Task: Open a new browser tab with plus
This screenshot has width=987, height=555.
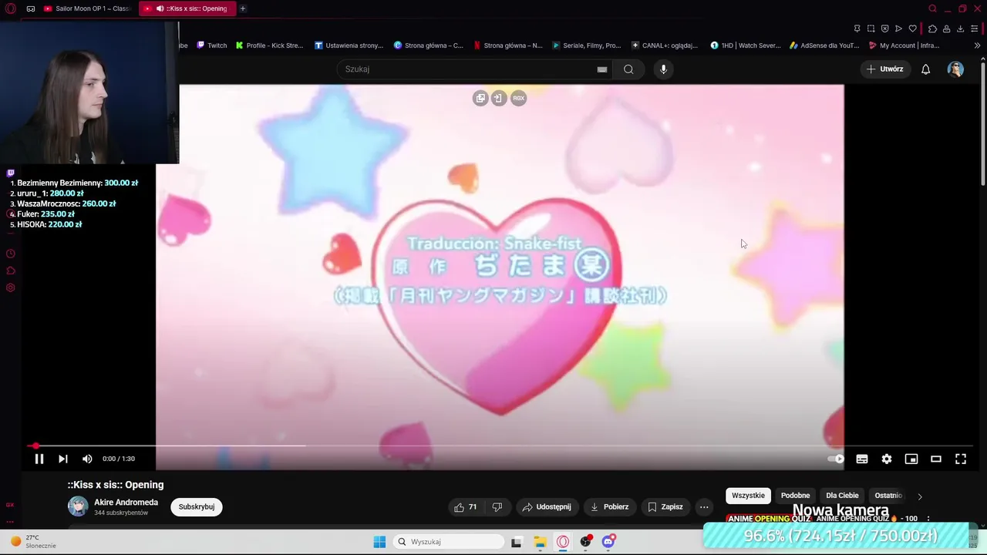Action: (243, 8)
